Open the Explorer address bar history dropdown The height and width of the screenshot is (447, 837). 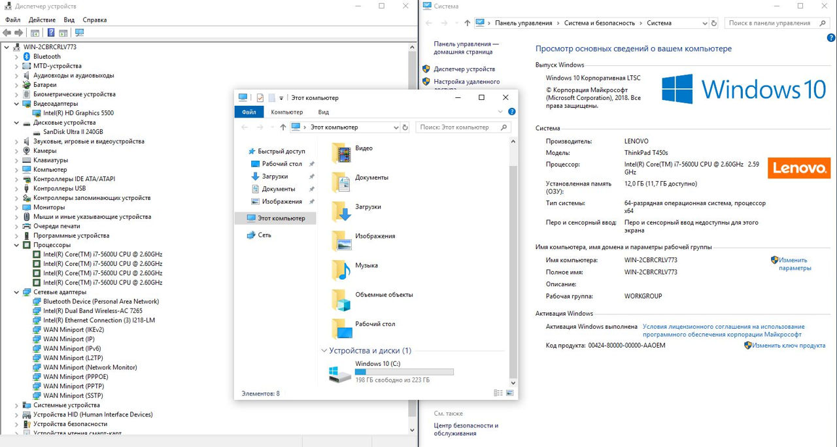(x=396, y=127)
